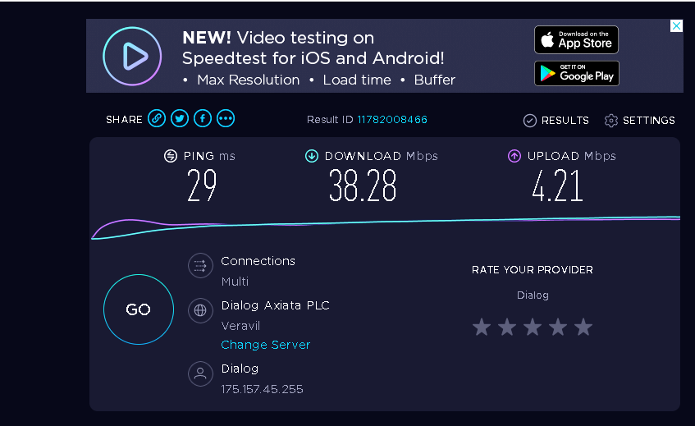Click Download on the App Store badge
Screen dimensions: 695x426
click(576, 40)
